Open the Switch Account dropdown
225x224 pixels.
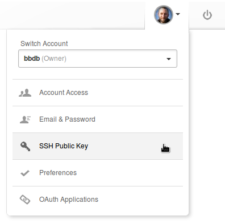98,59
